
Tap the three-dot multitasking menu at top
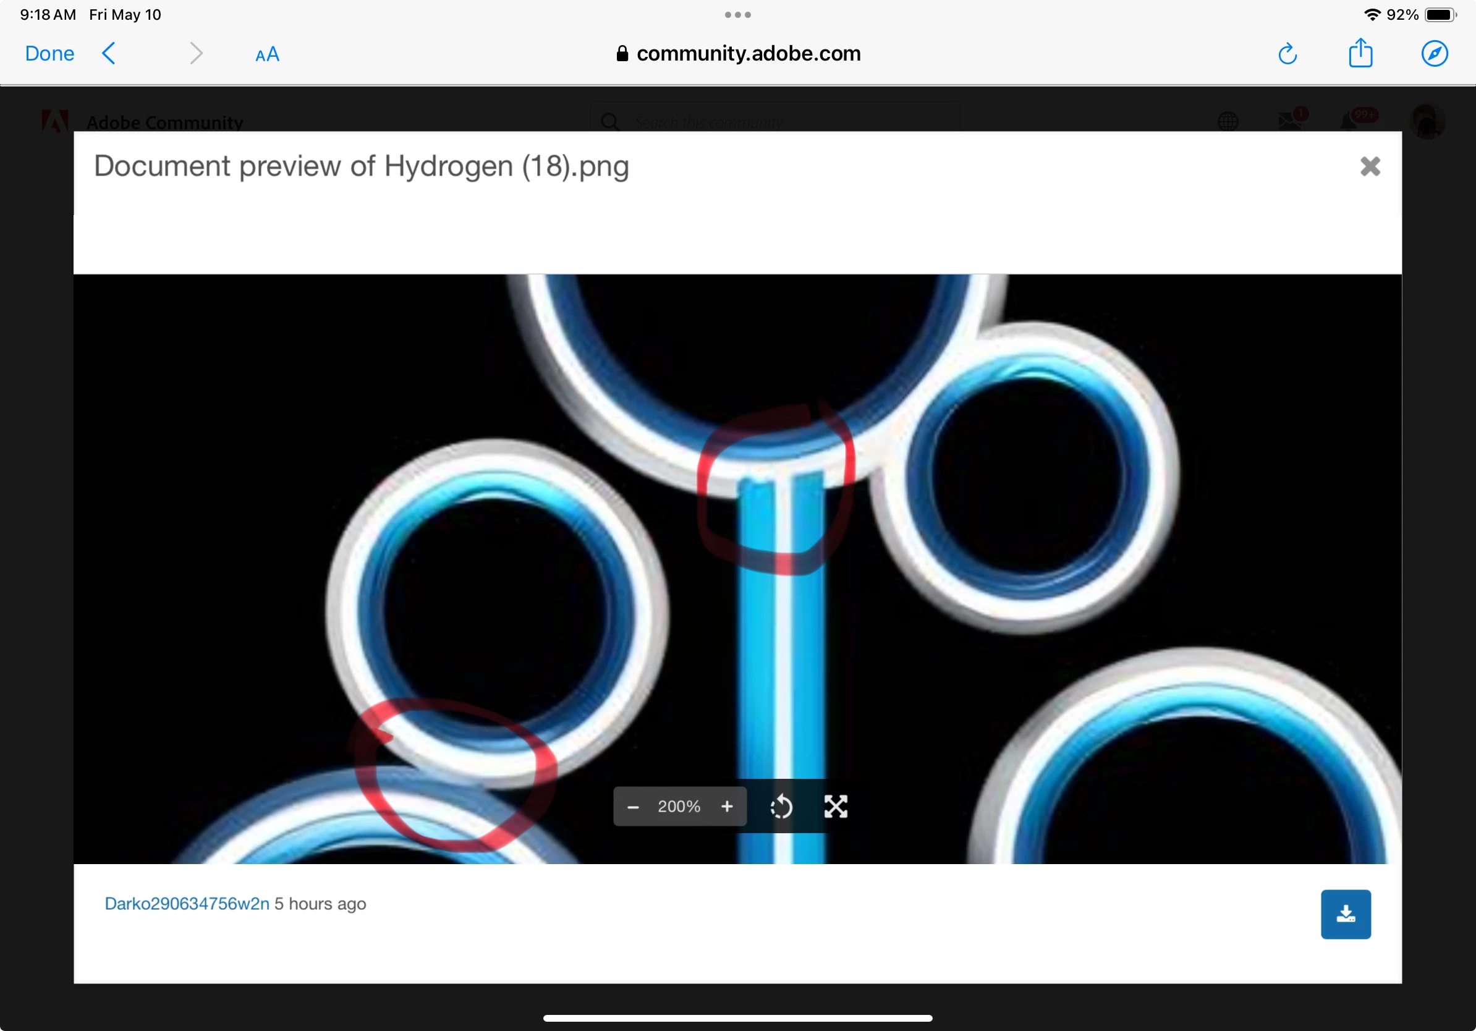(x=737, y=14)
